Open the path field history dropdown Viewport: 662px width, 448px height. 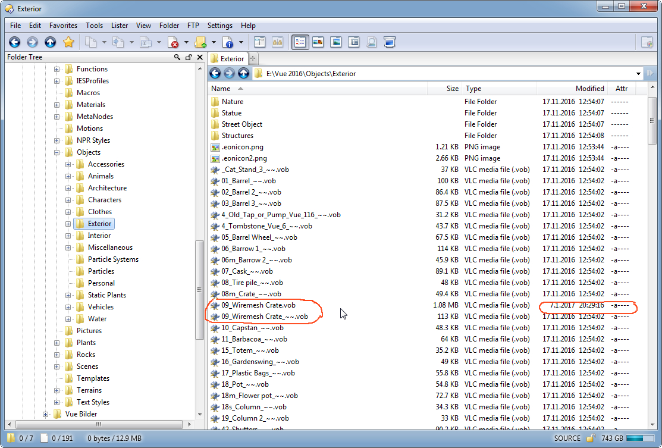pos(638,74)
